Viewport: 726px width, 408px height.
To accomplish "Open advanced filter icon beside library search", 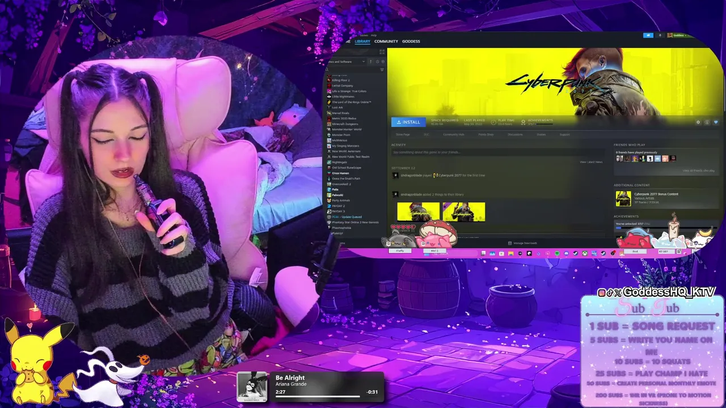I will pos(382,70).
